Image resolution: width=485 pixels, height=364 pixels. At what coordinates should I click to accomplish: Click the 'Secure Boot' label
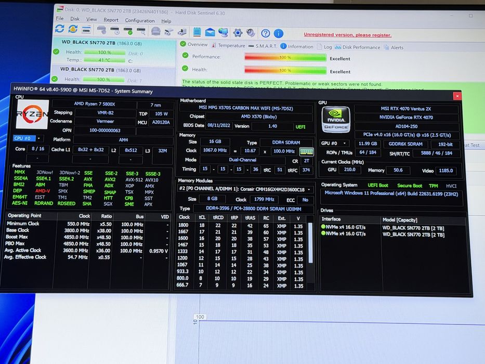[x=410, y=186]
